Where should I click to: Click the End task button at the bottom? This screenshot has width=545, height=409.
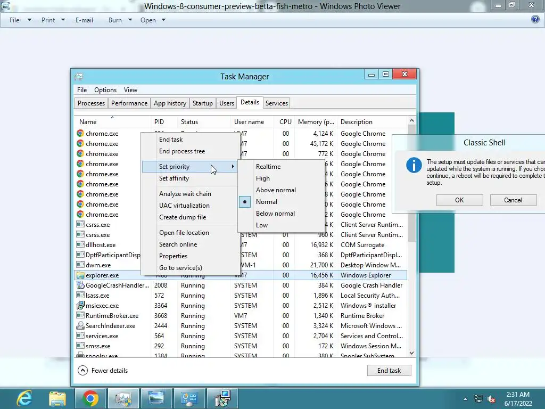point(389,371)
